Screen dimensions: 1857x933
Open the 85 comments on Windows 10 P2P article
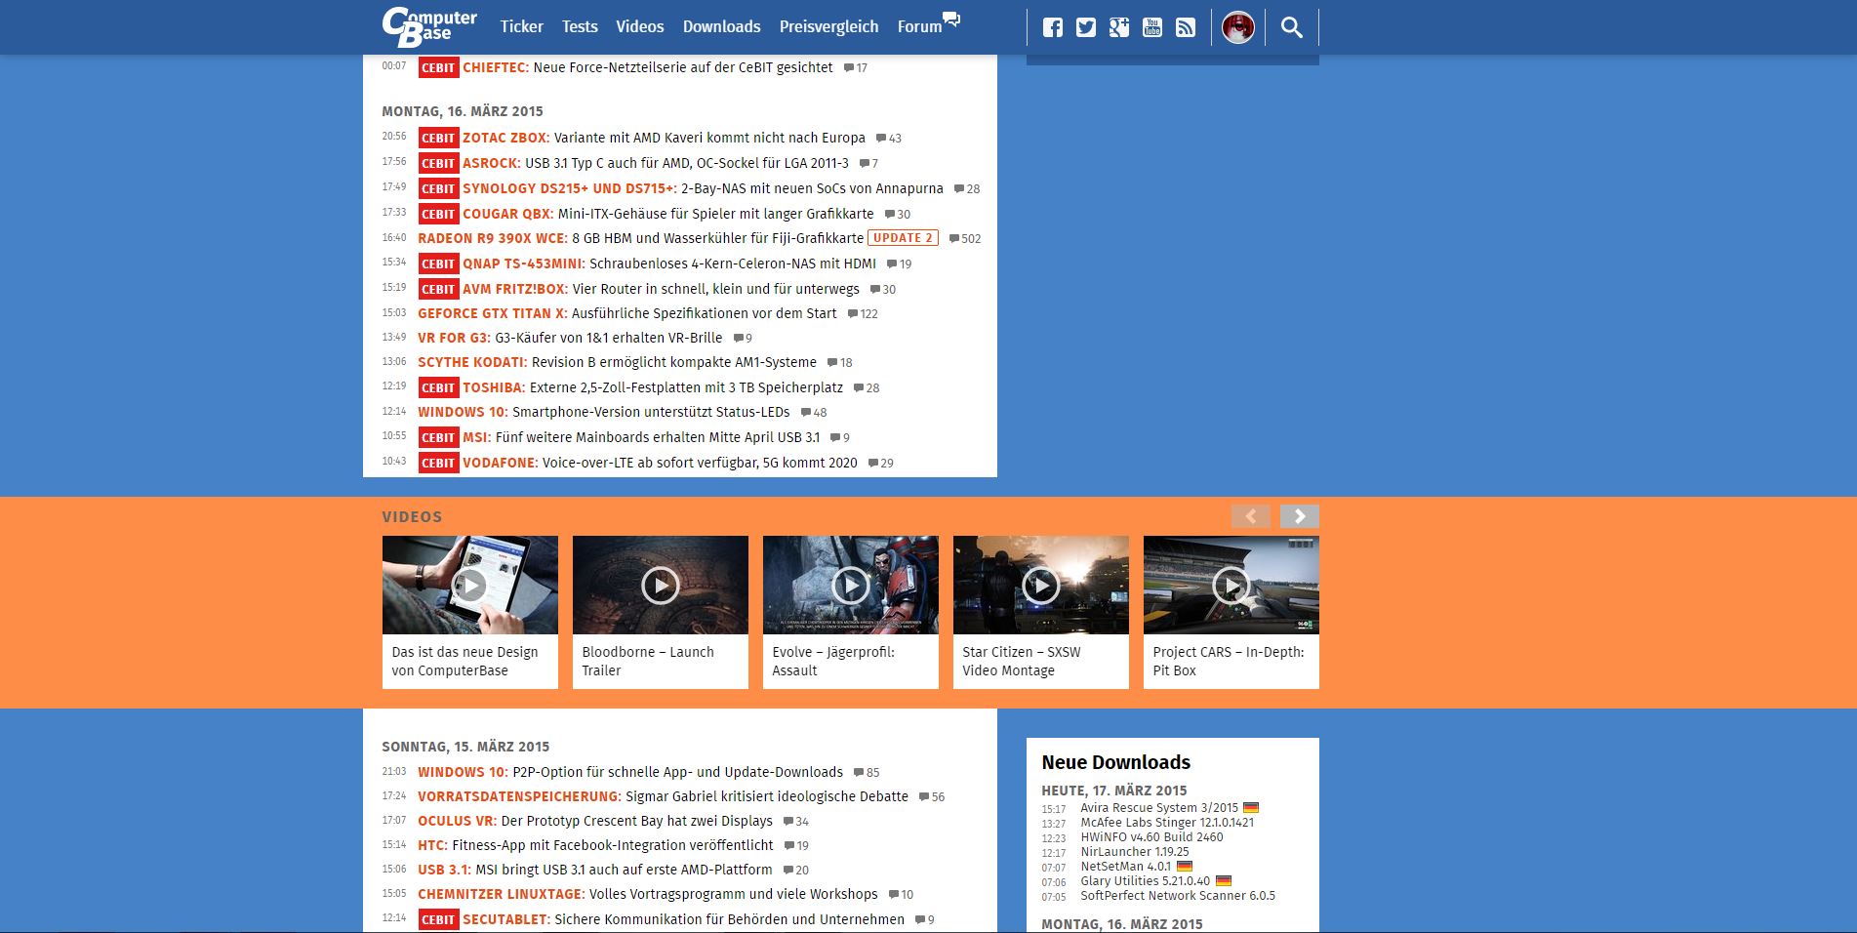(x=867, y=773)
